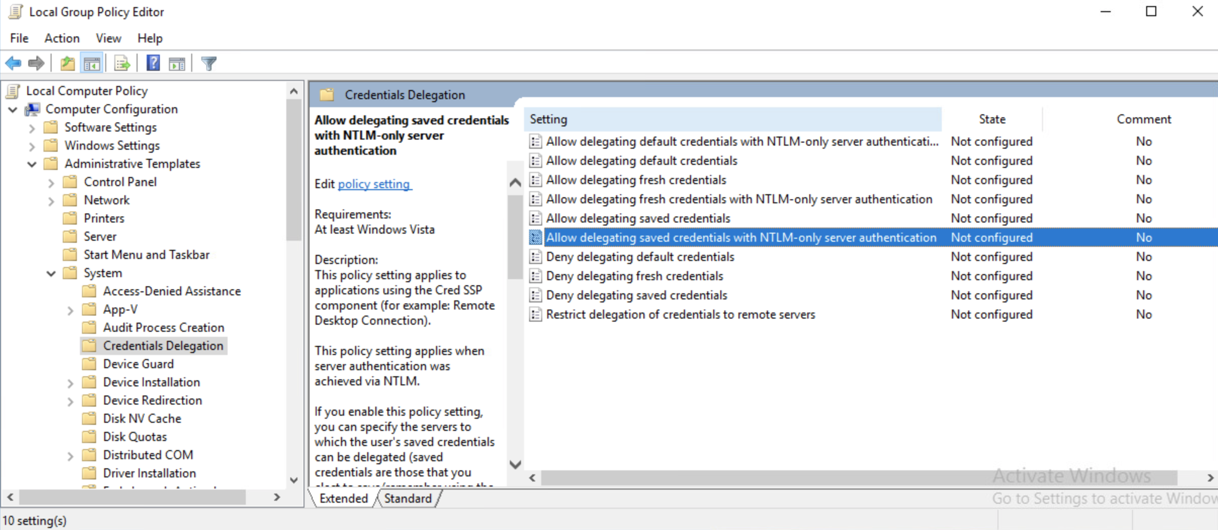Open the Help toolbar icon
Screen dimensions: 1218x530
point(153,63)
